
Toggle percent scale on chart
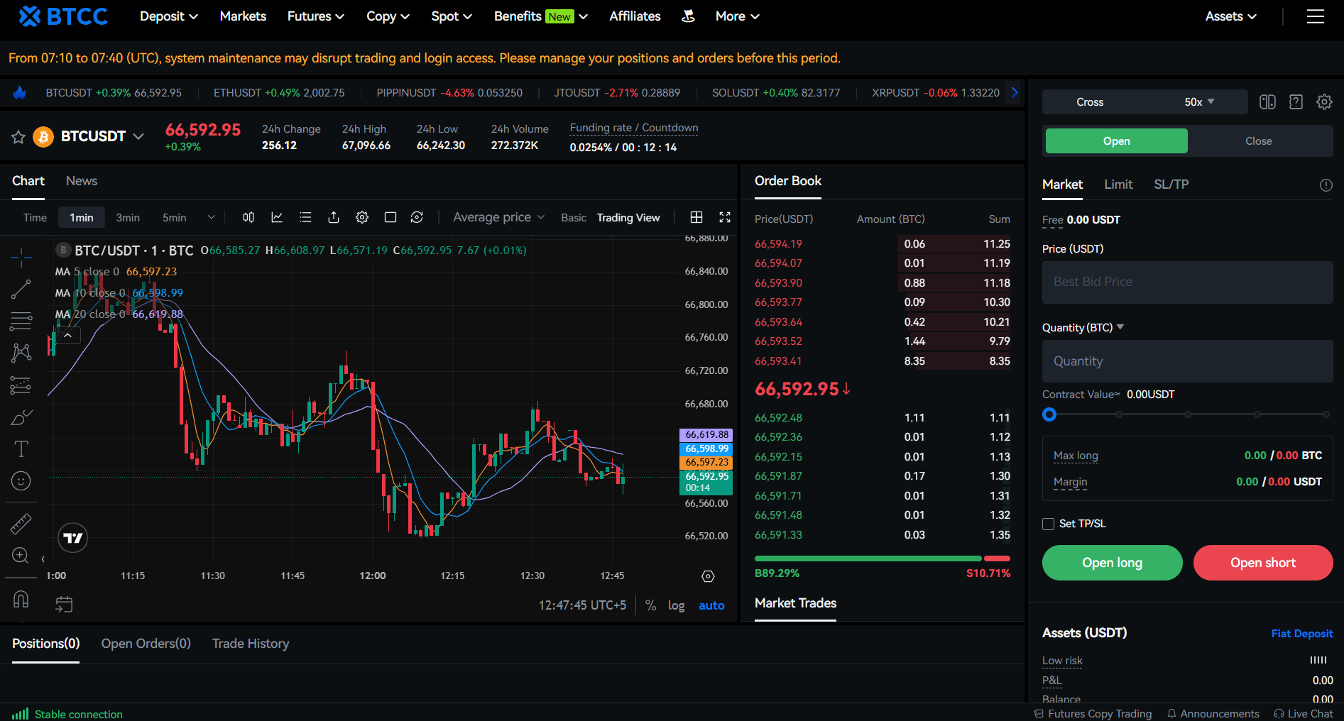pyautogui.click(x=650, y=605)
